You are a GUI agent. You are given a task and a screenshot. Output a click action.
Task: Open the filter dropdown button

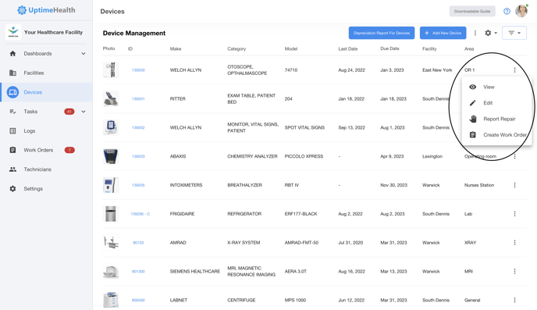[x=514, y=33]
